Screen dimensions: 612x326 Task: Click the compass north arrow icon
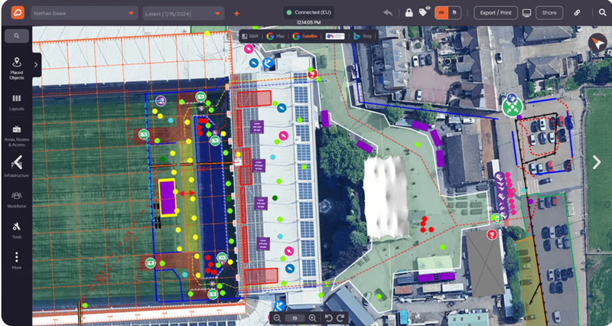[597, 43]
